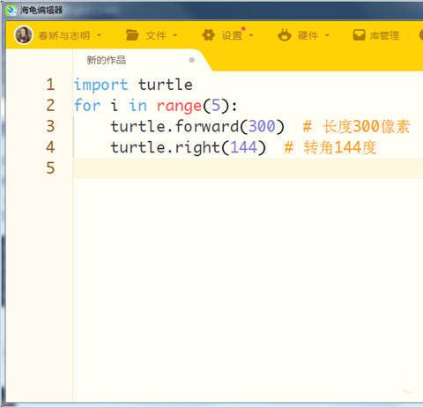Click the 库管理 library icon
The width and height of the screenshot is (423, 408).
(x=359, y=35)
